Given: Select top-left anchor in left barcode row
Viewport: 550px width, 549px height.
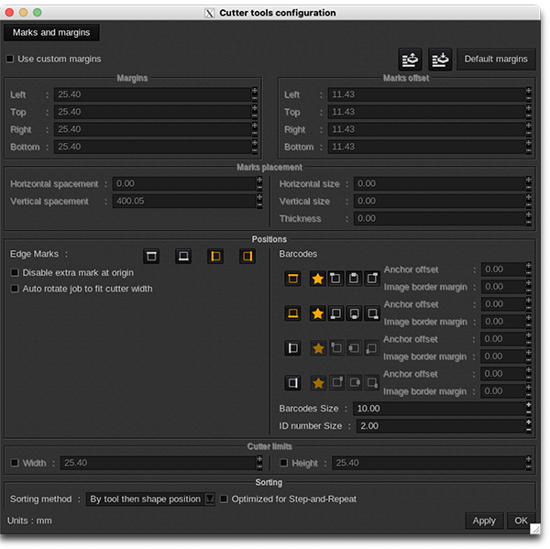Looking at the screenshot, I should [x=336, y=348].
